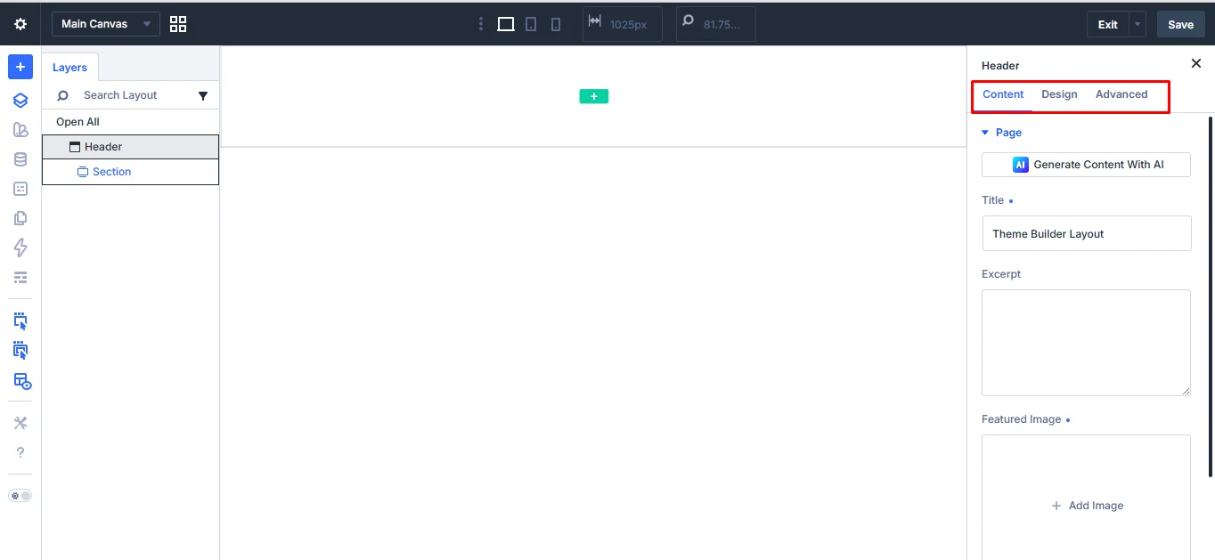The image size is (1215, 560).
Task: Click the Excerpt text area
Action: tap(1086, 343)
